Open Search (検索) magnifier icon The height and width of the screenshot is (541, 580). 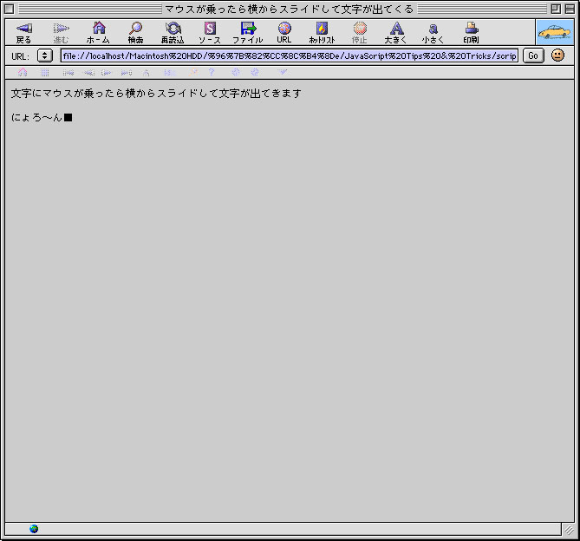click(x=136, y=28)
